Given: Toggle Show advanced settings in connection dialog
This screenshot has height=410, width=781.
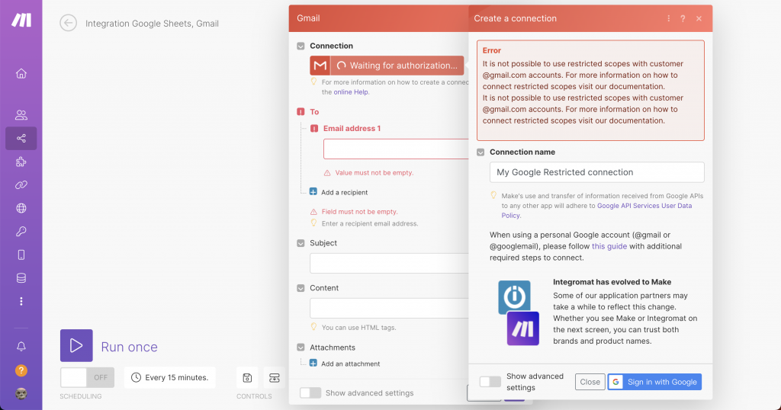Looking at the screenshot, I should [x=490, y=382].
